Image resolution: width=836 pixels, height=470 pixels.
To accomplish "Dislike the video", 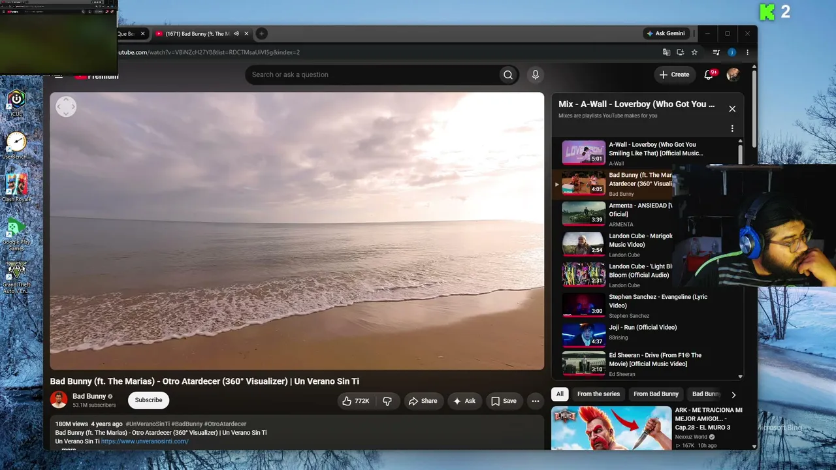I will click(x=387, y=401).
